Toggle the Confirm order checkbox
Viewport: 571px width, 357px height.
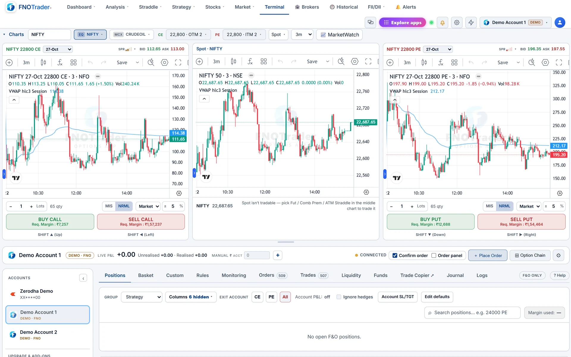395,256
